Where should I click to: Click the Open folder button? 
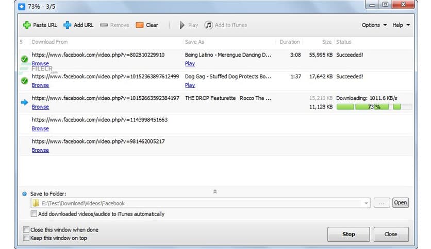click(x=401, y=203)
